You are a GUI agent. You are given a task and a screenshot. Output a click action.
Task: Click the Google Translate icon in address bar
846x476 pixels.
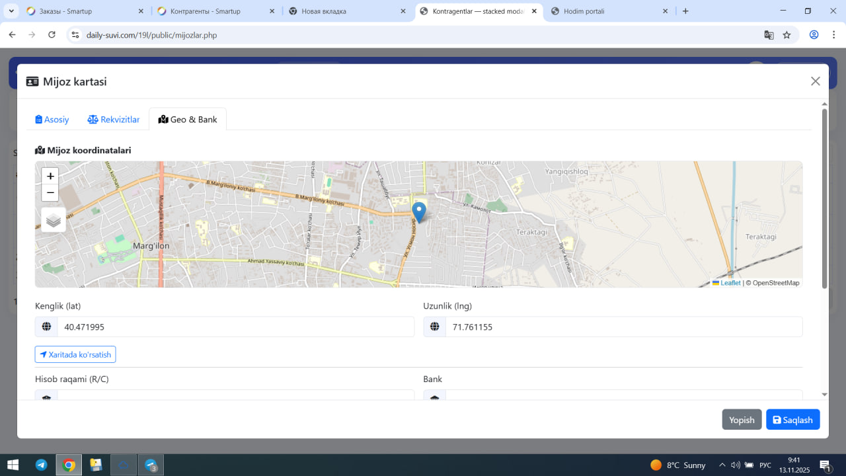tap(769, 35)
